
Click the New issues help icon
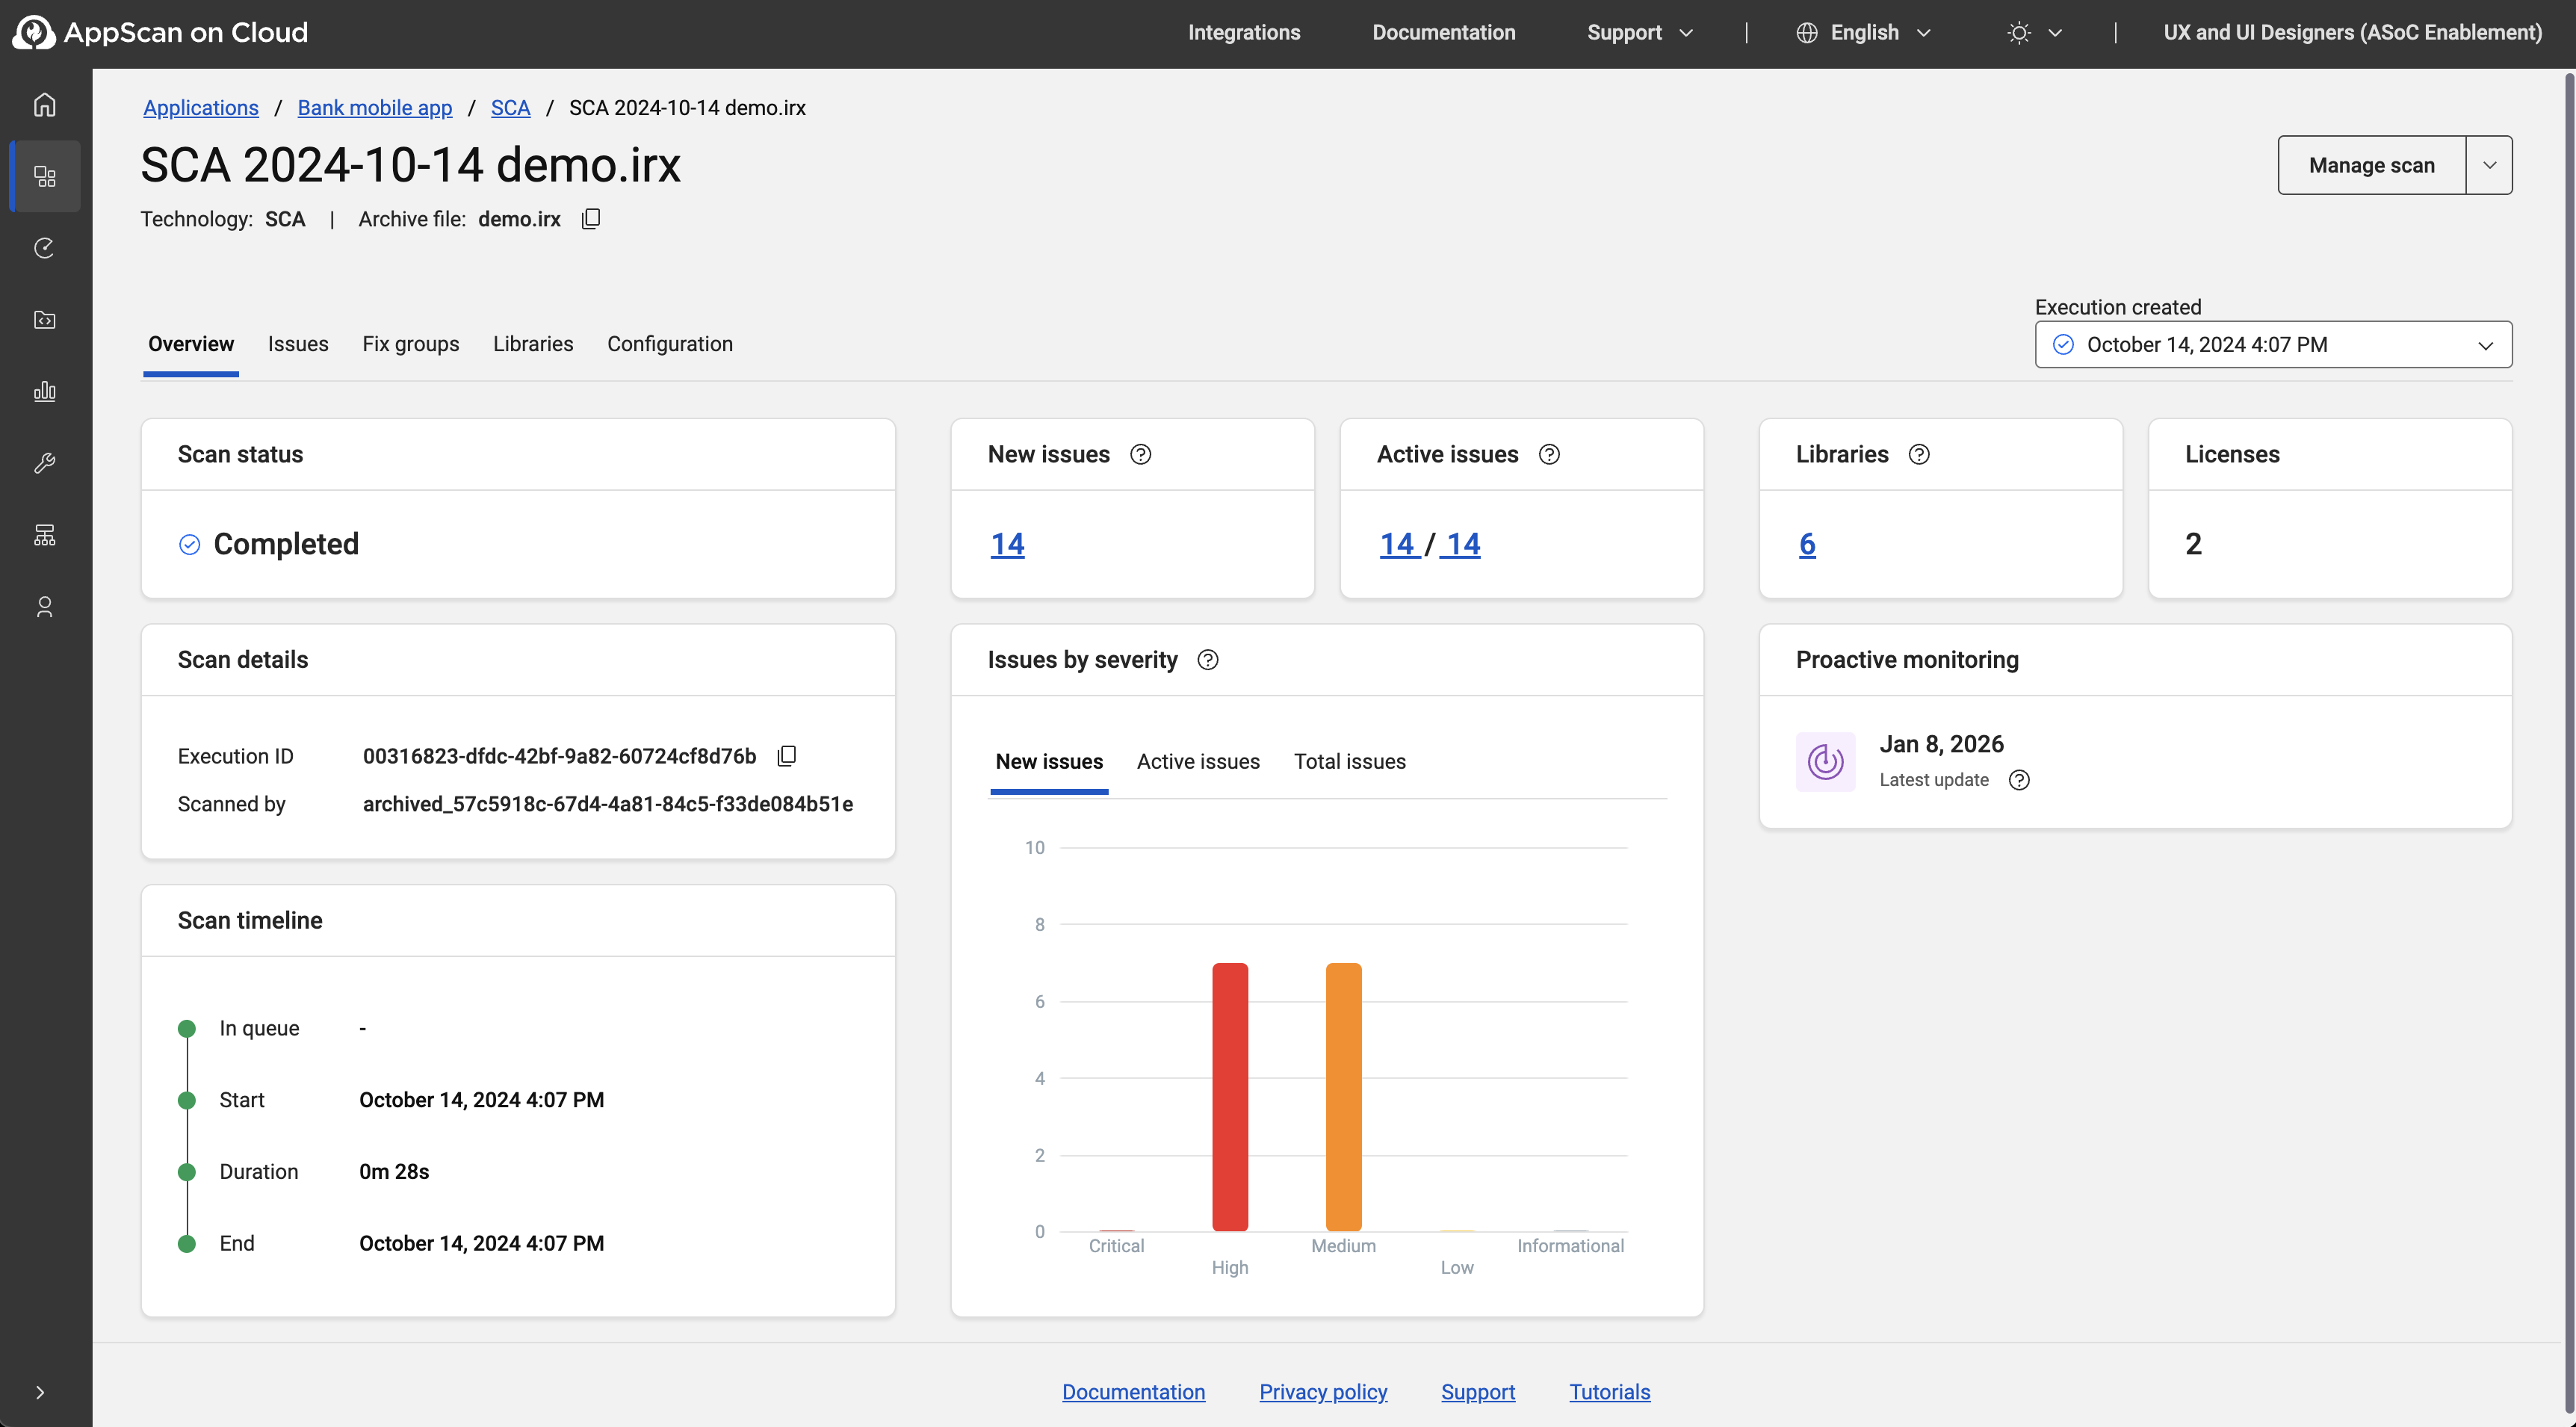coord(1140,455)
